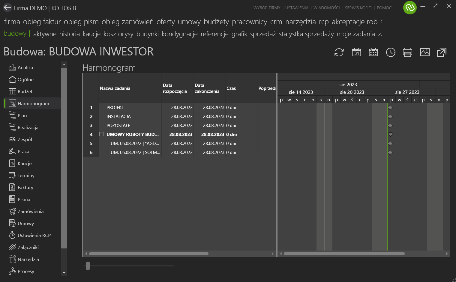This screenshot has height=282, width=456.
Task: Collapse the UMOWY ROBOTY BUD... task group
Action: click(101, 134)
